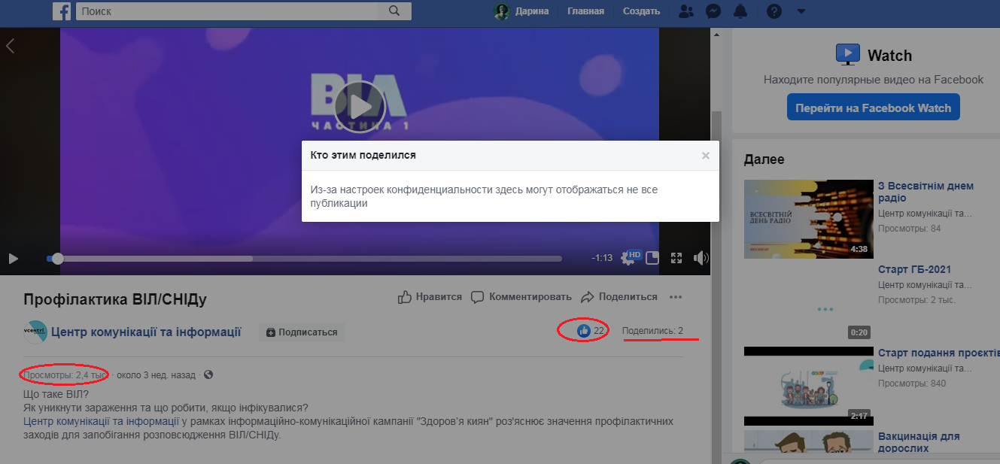The height and width of the screenshot is (464, 1000).
Task: Play video with bottom-left play button
Action: 13,258
